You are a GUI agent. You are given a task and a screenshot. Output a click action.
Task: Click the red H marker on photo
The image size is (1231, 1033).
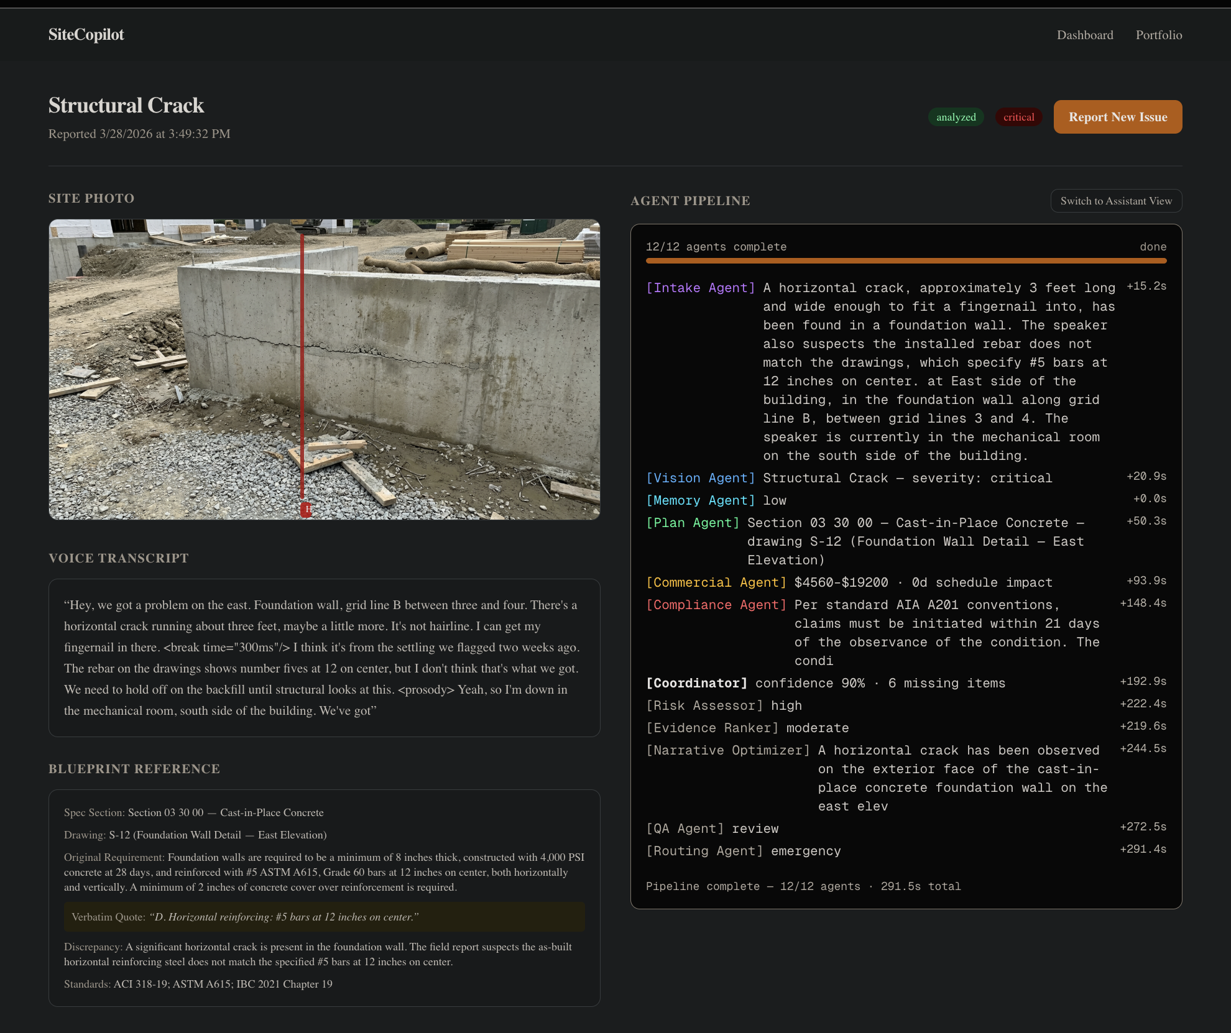click(x=307, y=509)
